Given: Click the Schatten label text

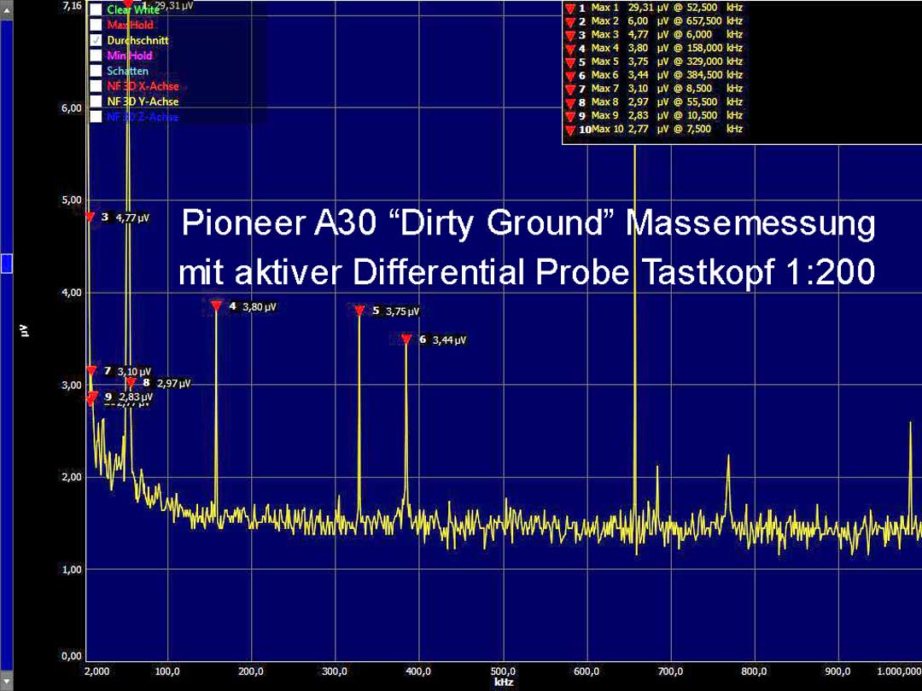Looking at the screenshot, I should click(127, 71).
